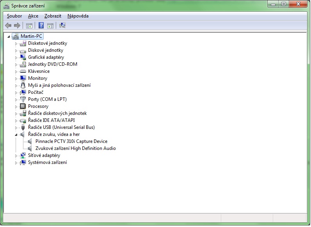Expand the Řadiče USB node
Screen dimensions: 311x227
16,128
